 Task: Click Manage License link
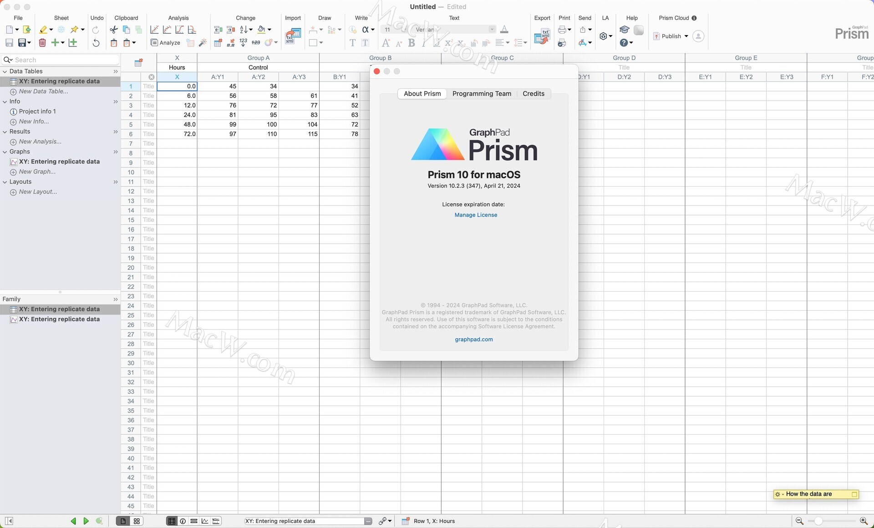point(476,215)
